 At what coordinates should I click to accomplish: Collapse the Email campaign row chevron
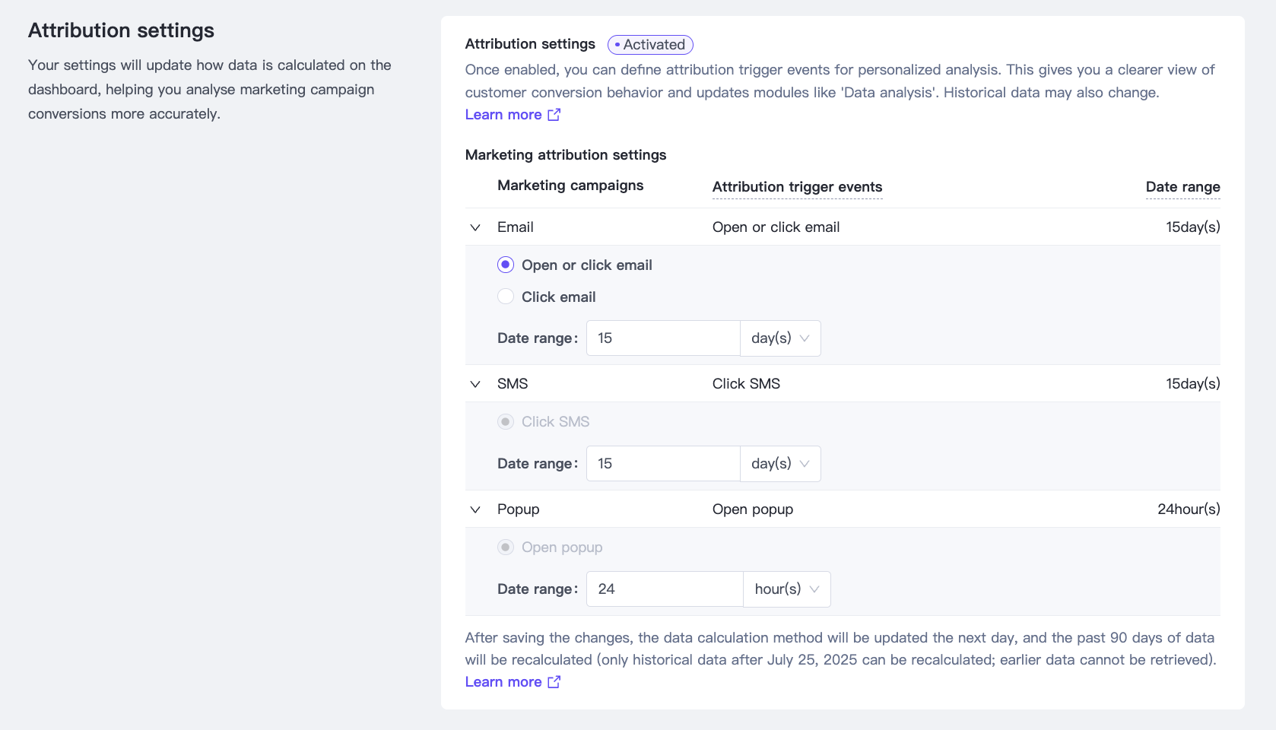(475, 227)
